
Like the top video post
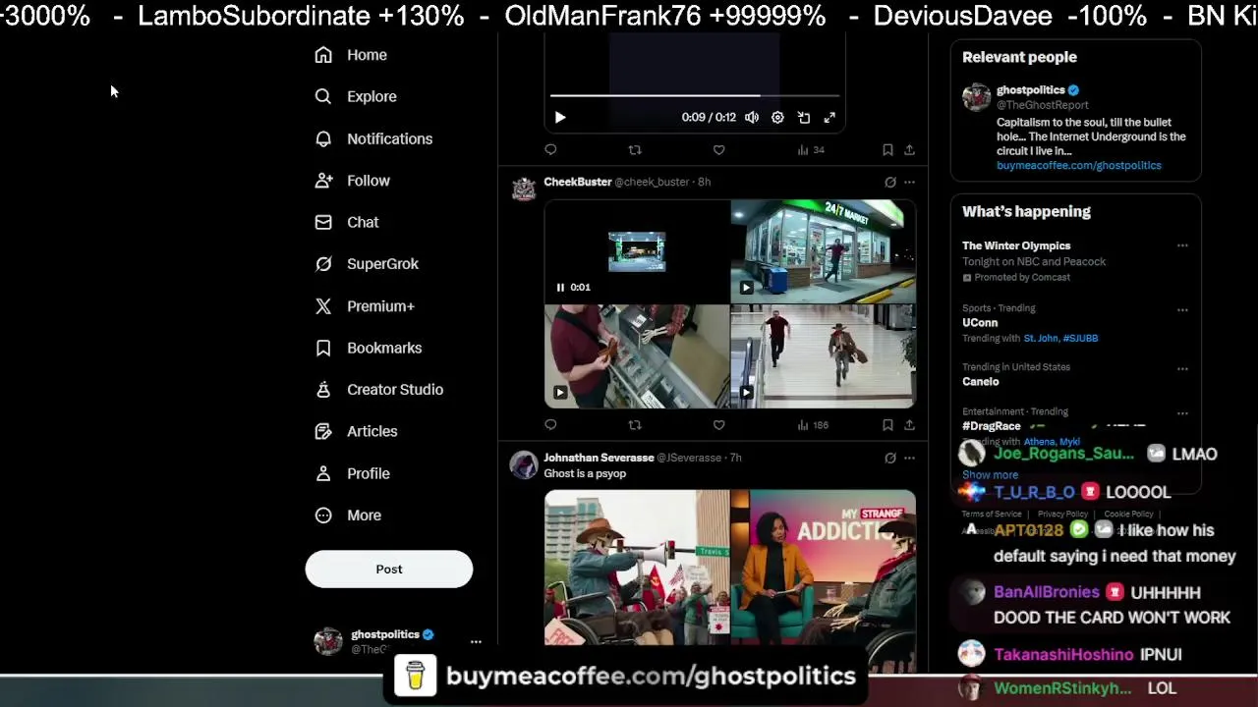click(719, 150)
